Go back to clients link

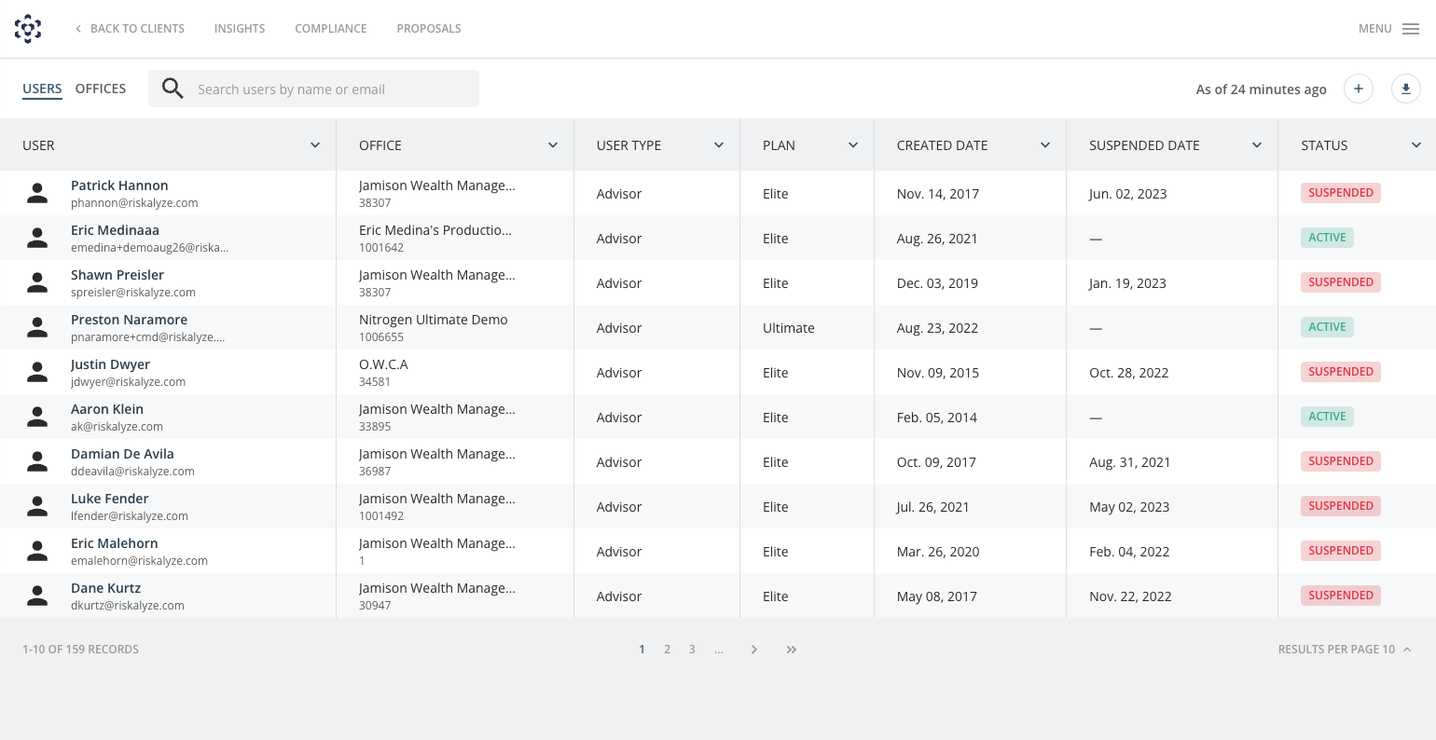click(130, 29)
